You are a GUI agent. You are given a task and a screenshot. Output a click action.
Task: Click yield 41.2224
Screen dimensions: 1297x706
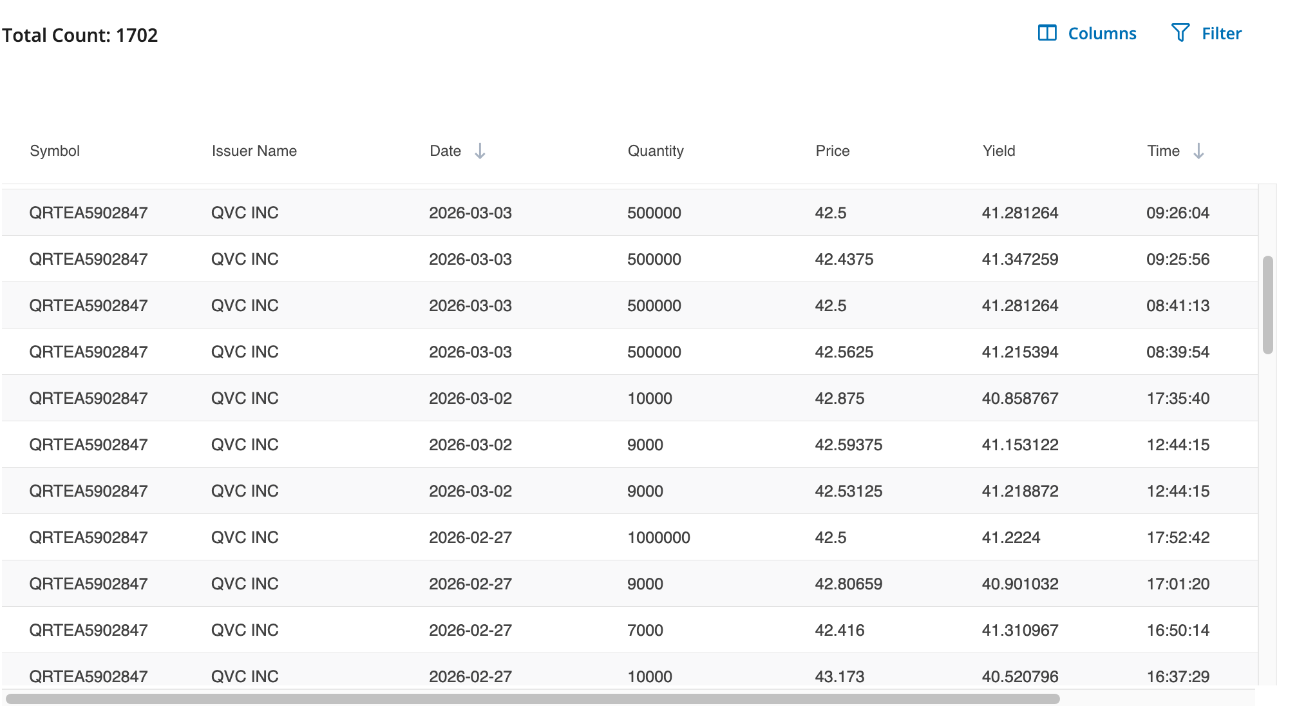(1011, 537)
